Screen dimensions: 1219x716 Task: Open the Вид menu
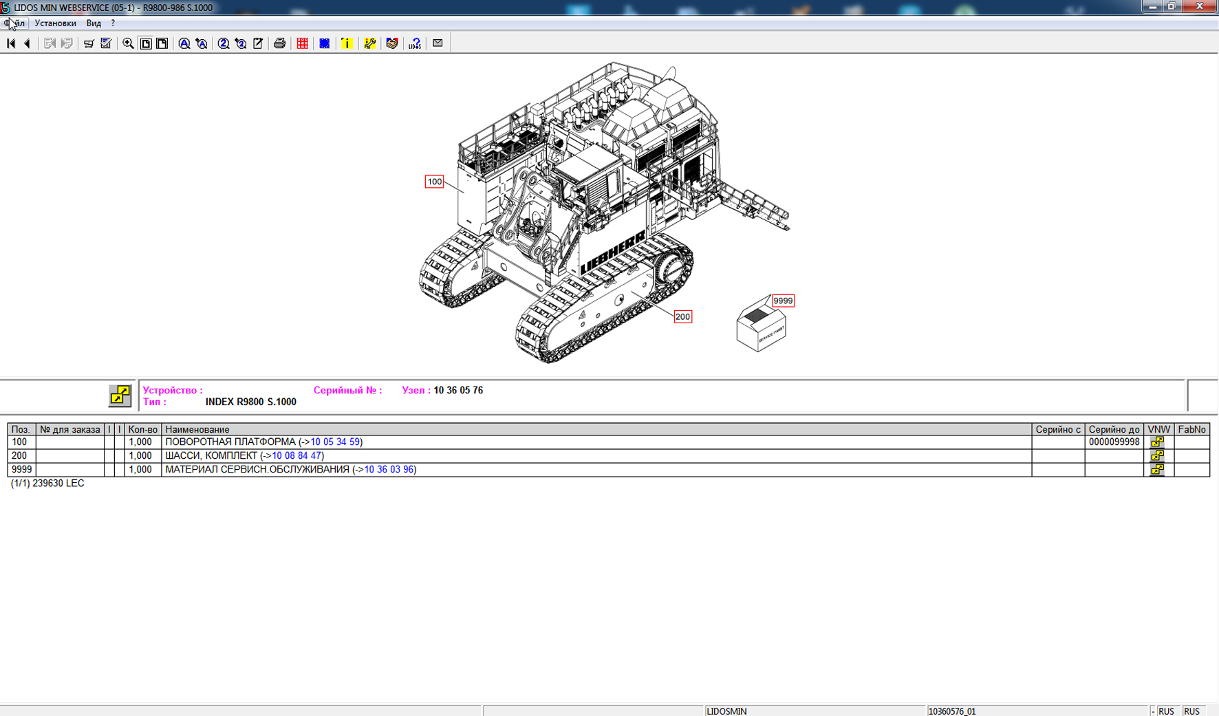[94, 23]
